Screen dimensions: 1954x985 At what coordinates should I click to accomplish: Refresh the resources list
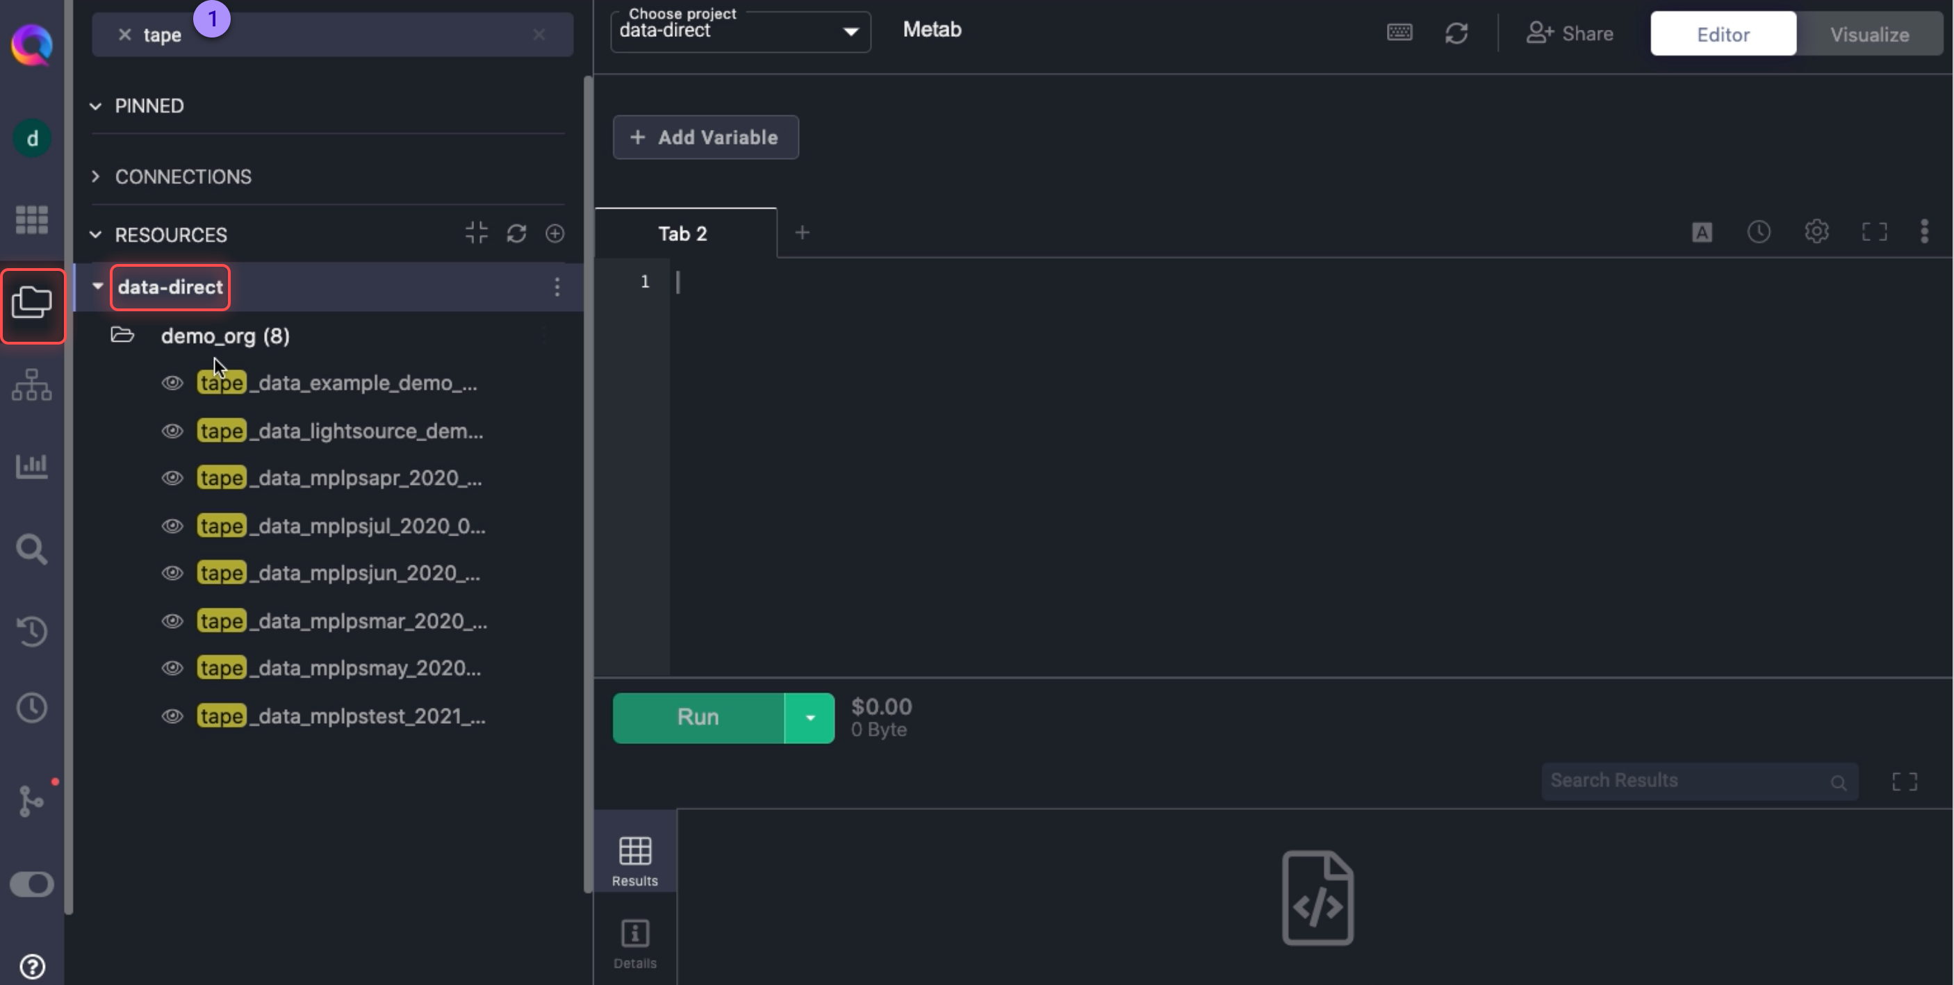[516, 233]
